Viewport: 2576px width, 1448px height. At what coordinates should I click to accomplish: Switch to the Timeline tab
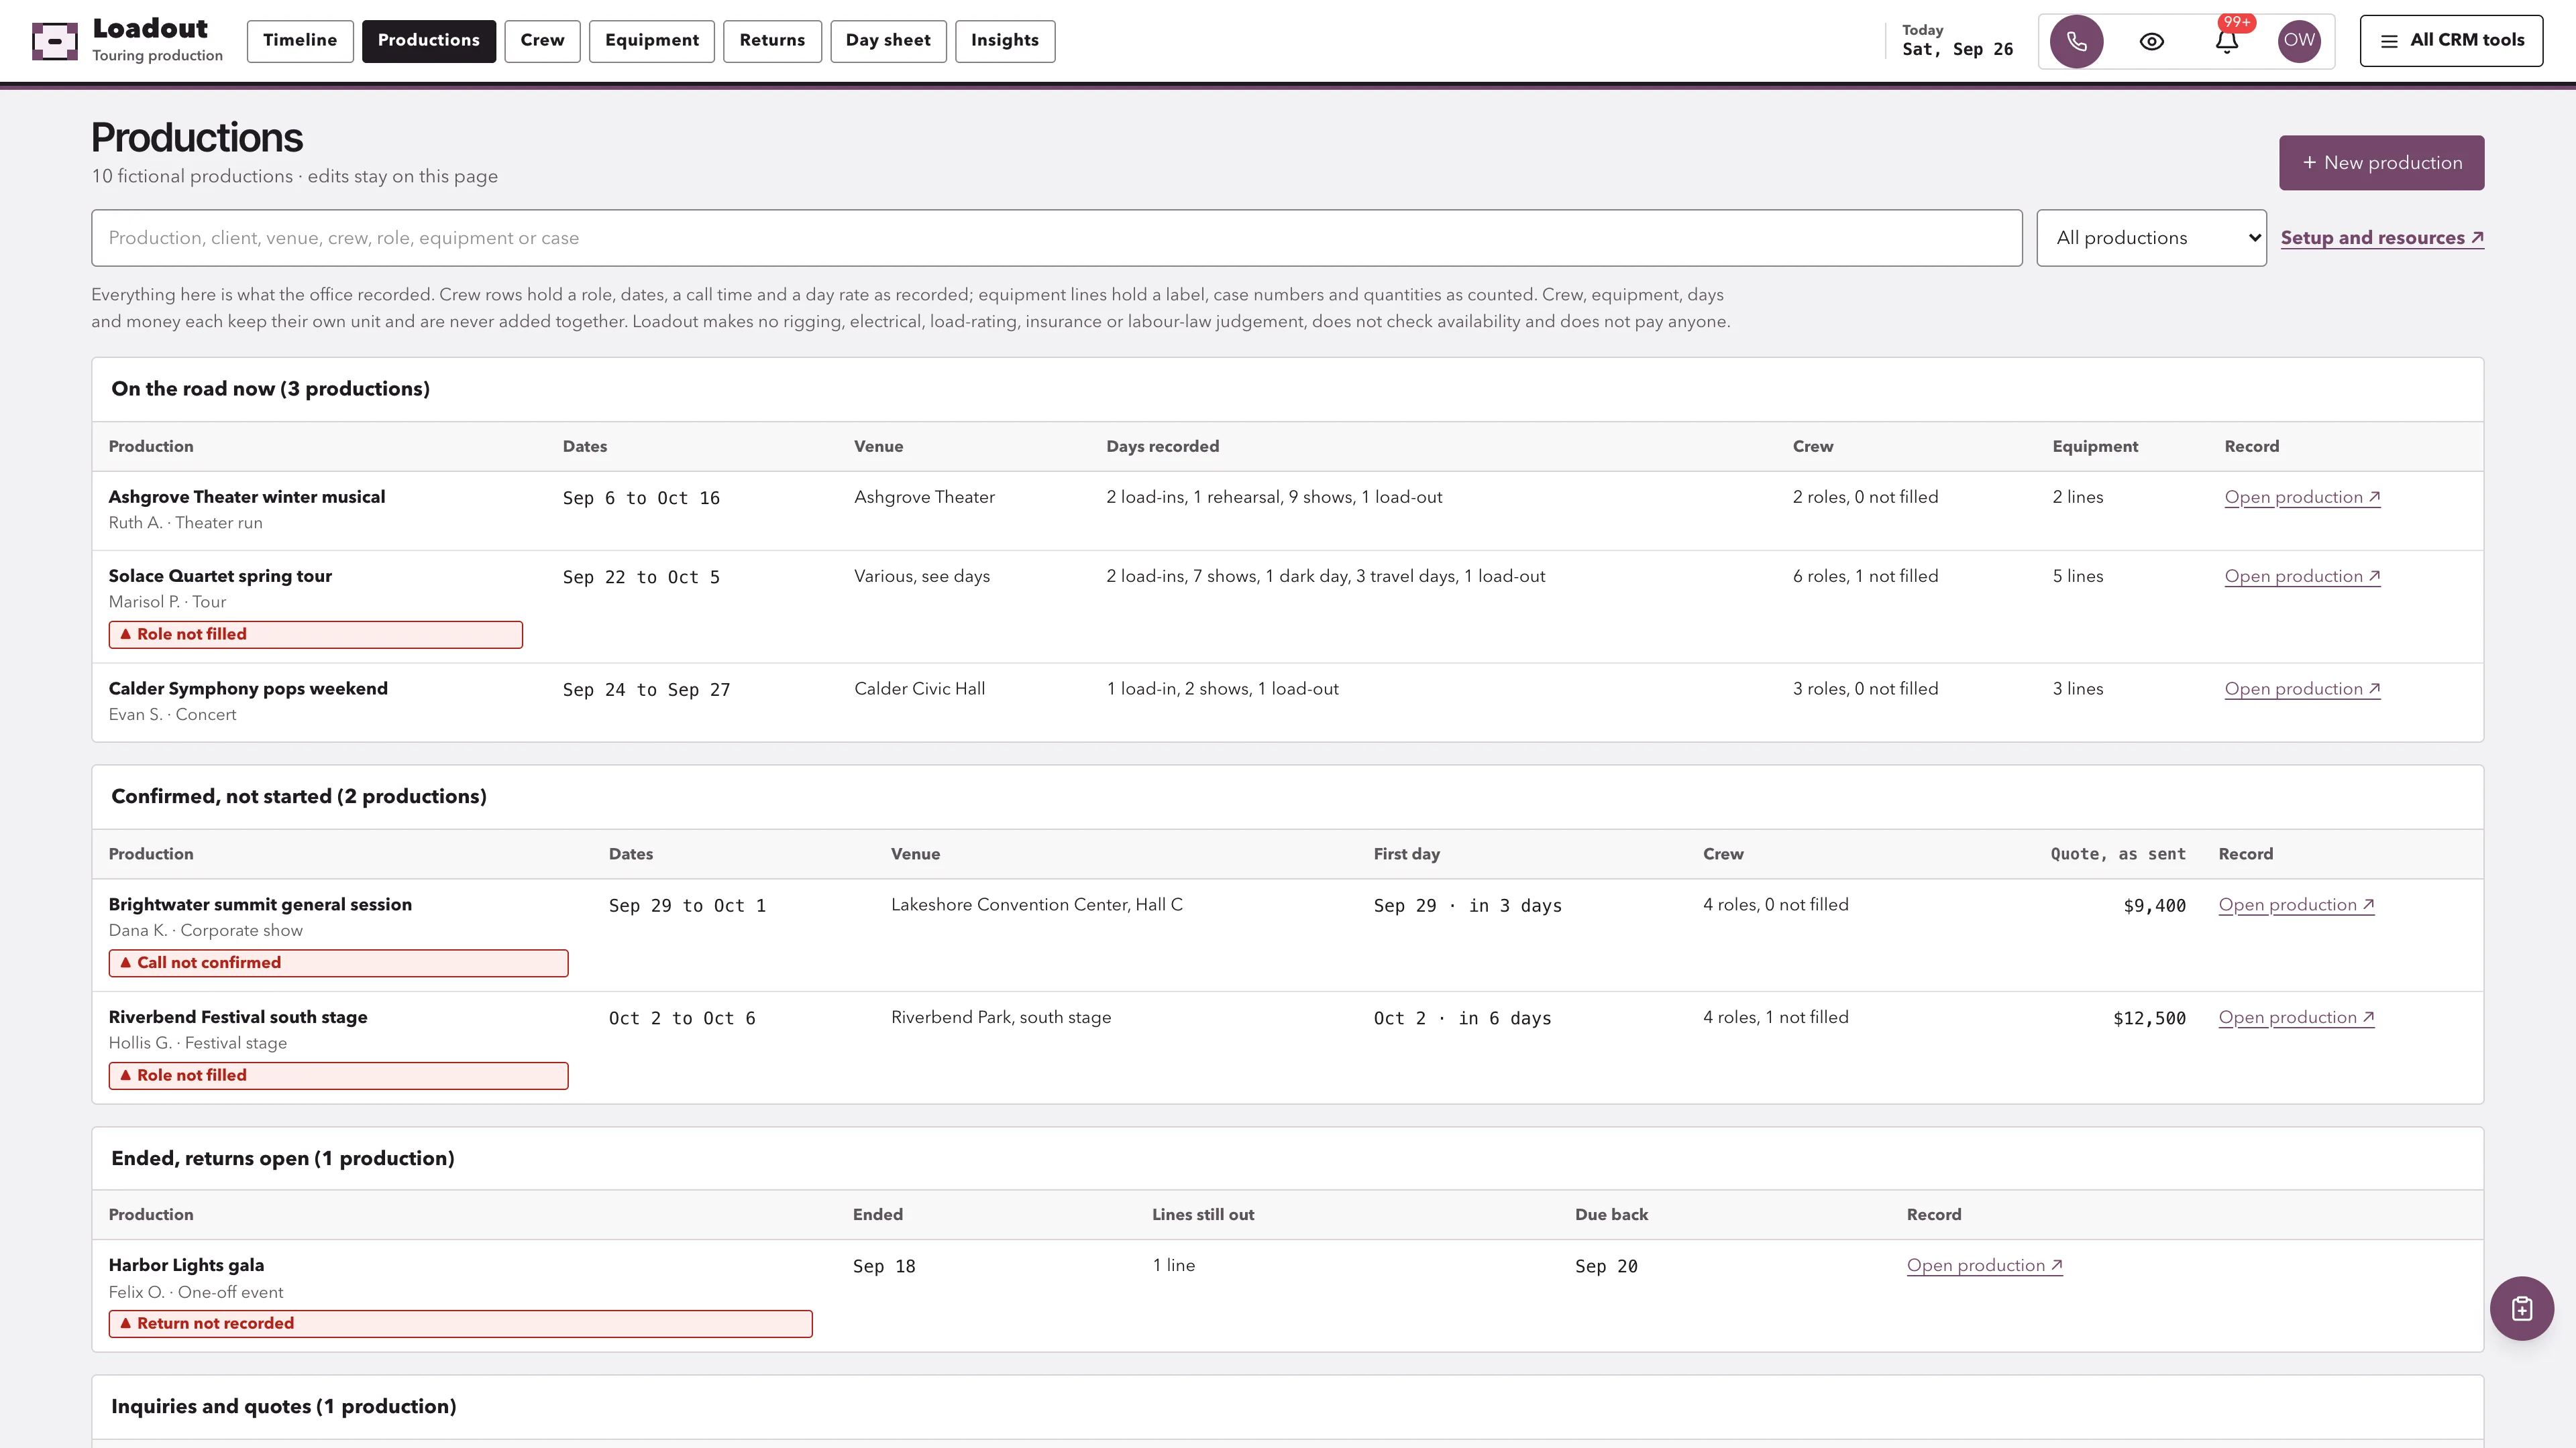point(300,41)
